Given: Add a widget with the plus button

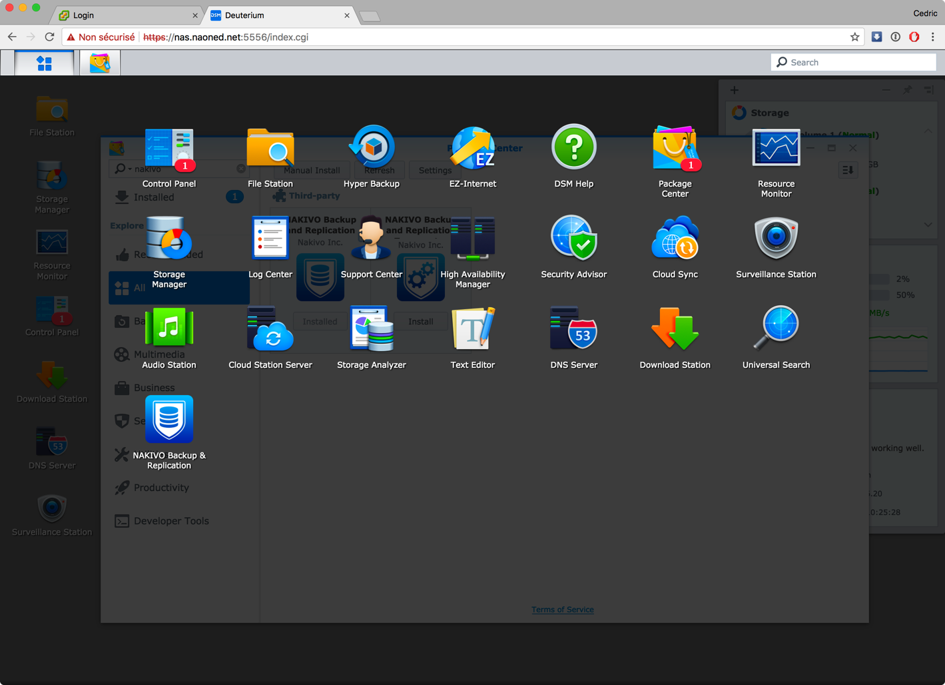Looking at the screenshot, I should 734,90.
